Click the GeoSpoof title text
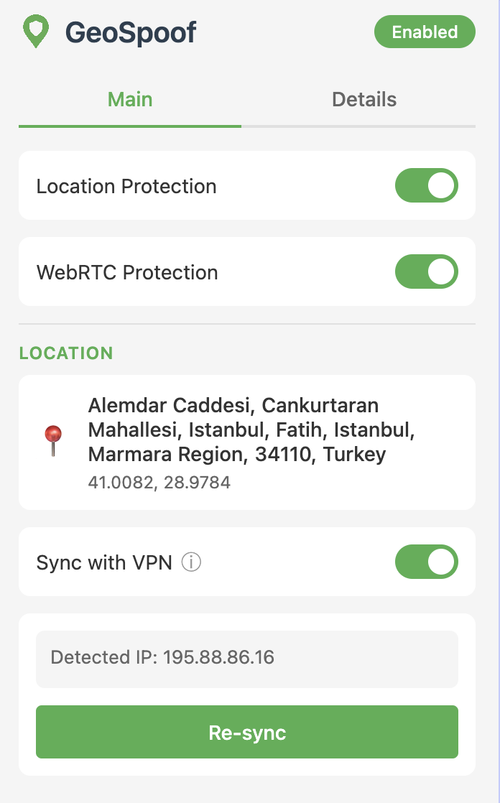Viewport: 500px width, 803px height. [x=131, y=32]
